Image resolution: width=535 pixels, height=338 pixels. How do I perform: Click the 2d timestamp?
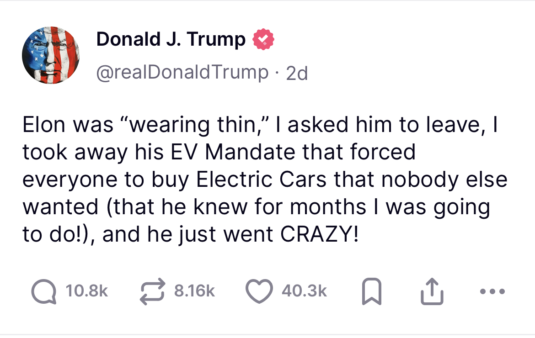coord(297,74)
